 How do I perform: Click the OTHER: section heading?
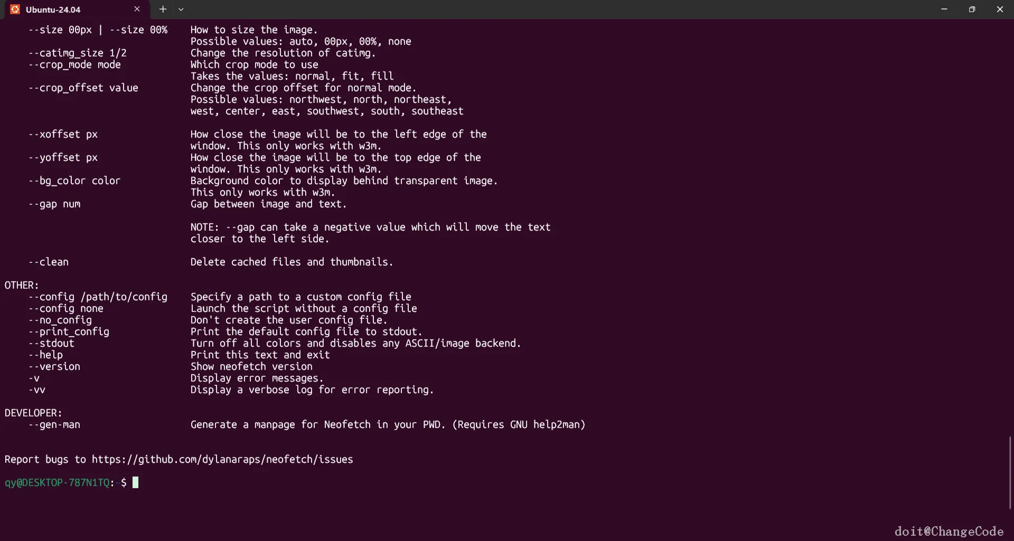click(x=22, y=286)
